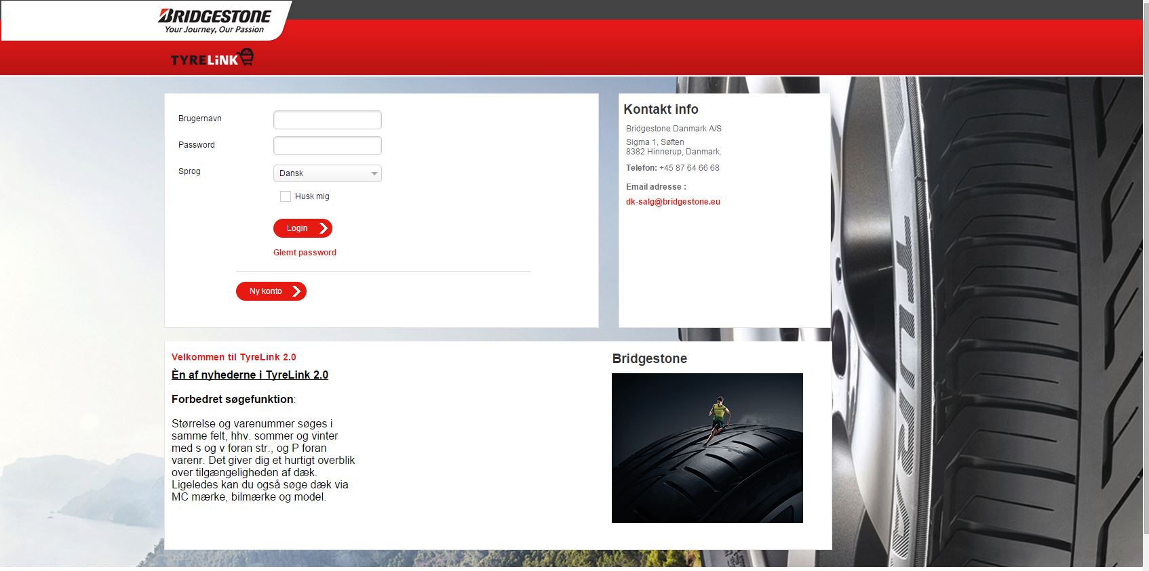Click the Telefon number +45 87 64 66 68

pyautogui.click(x=689, y=168)
